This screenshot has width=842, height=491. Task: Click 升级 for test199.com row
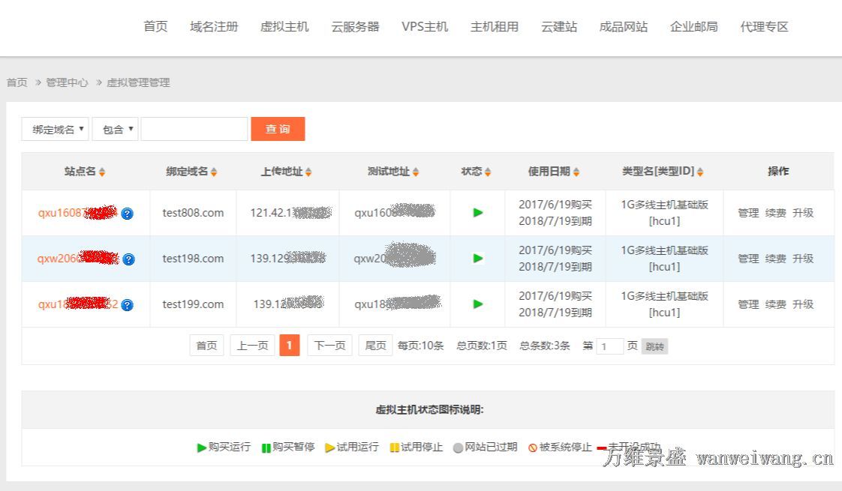pyautogui.click(x=803, y=304)
